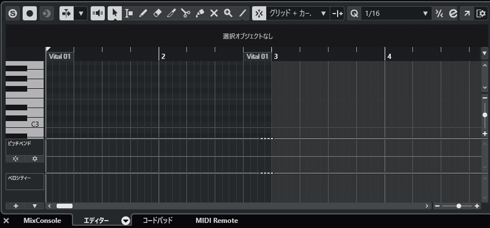Toggle the Solo Editor button

click(13, 14)
